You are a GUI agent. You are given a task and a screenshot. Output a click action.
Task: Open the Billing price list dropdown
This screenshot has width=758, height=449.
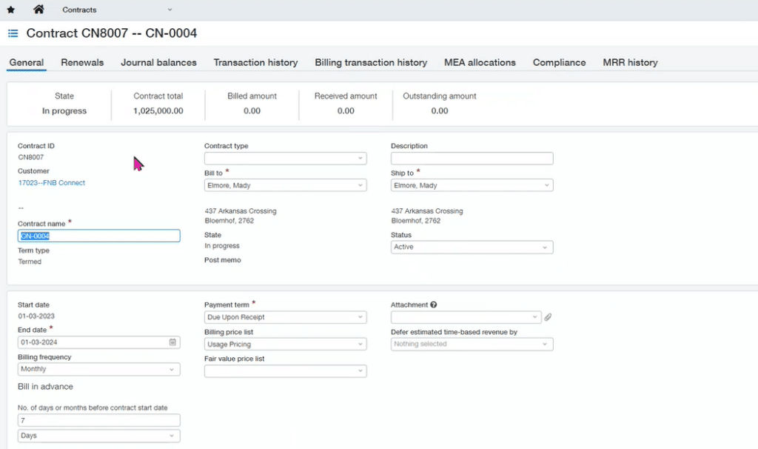(285, 344)
